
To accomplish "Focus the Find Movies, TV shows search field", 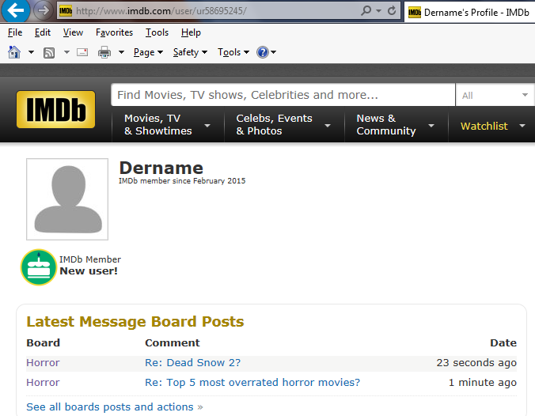I will click(283, 95).
